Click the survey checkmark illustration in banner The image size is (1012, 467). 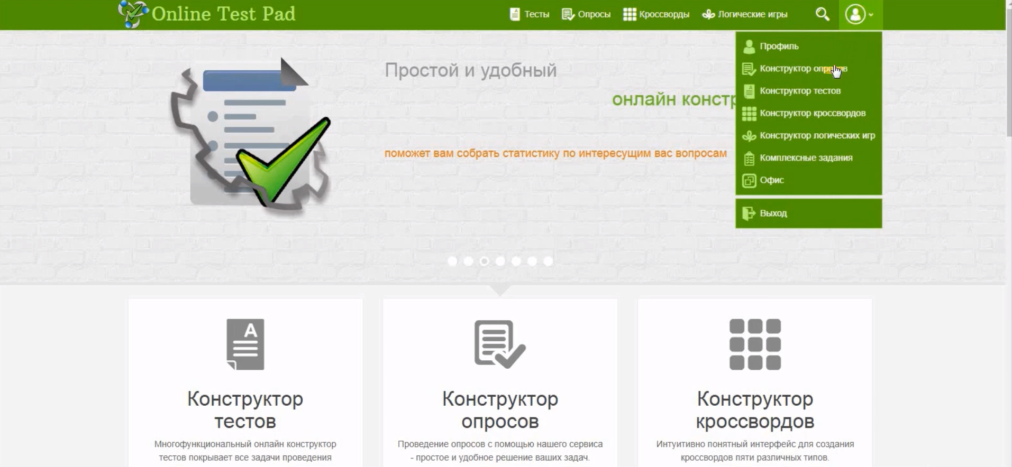tap(251, 135)
